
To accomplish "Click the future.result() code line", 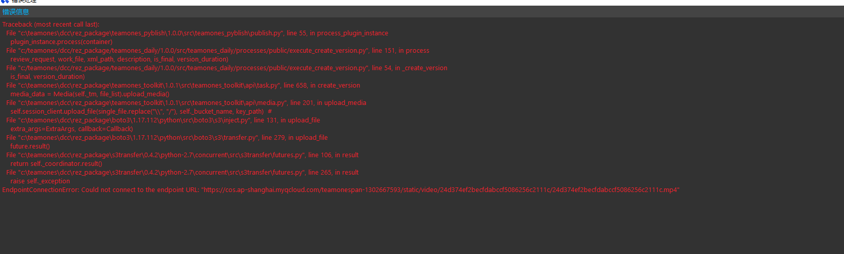I will [30, 146].
